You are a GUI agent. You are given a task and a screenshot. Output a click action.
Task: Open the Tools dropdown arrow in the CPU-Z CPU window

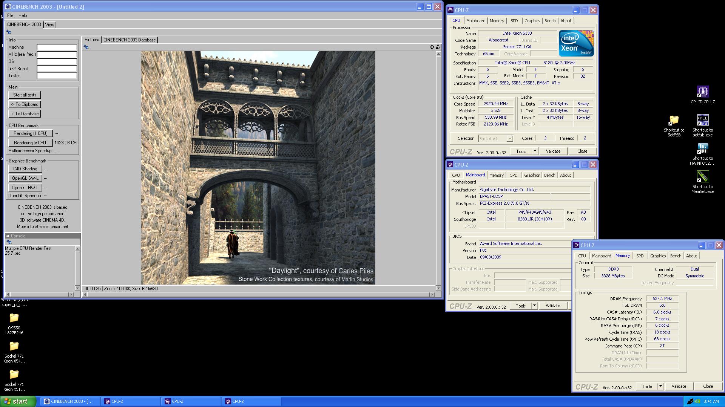[534, 151]
